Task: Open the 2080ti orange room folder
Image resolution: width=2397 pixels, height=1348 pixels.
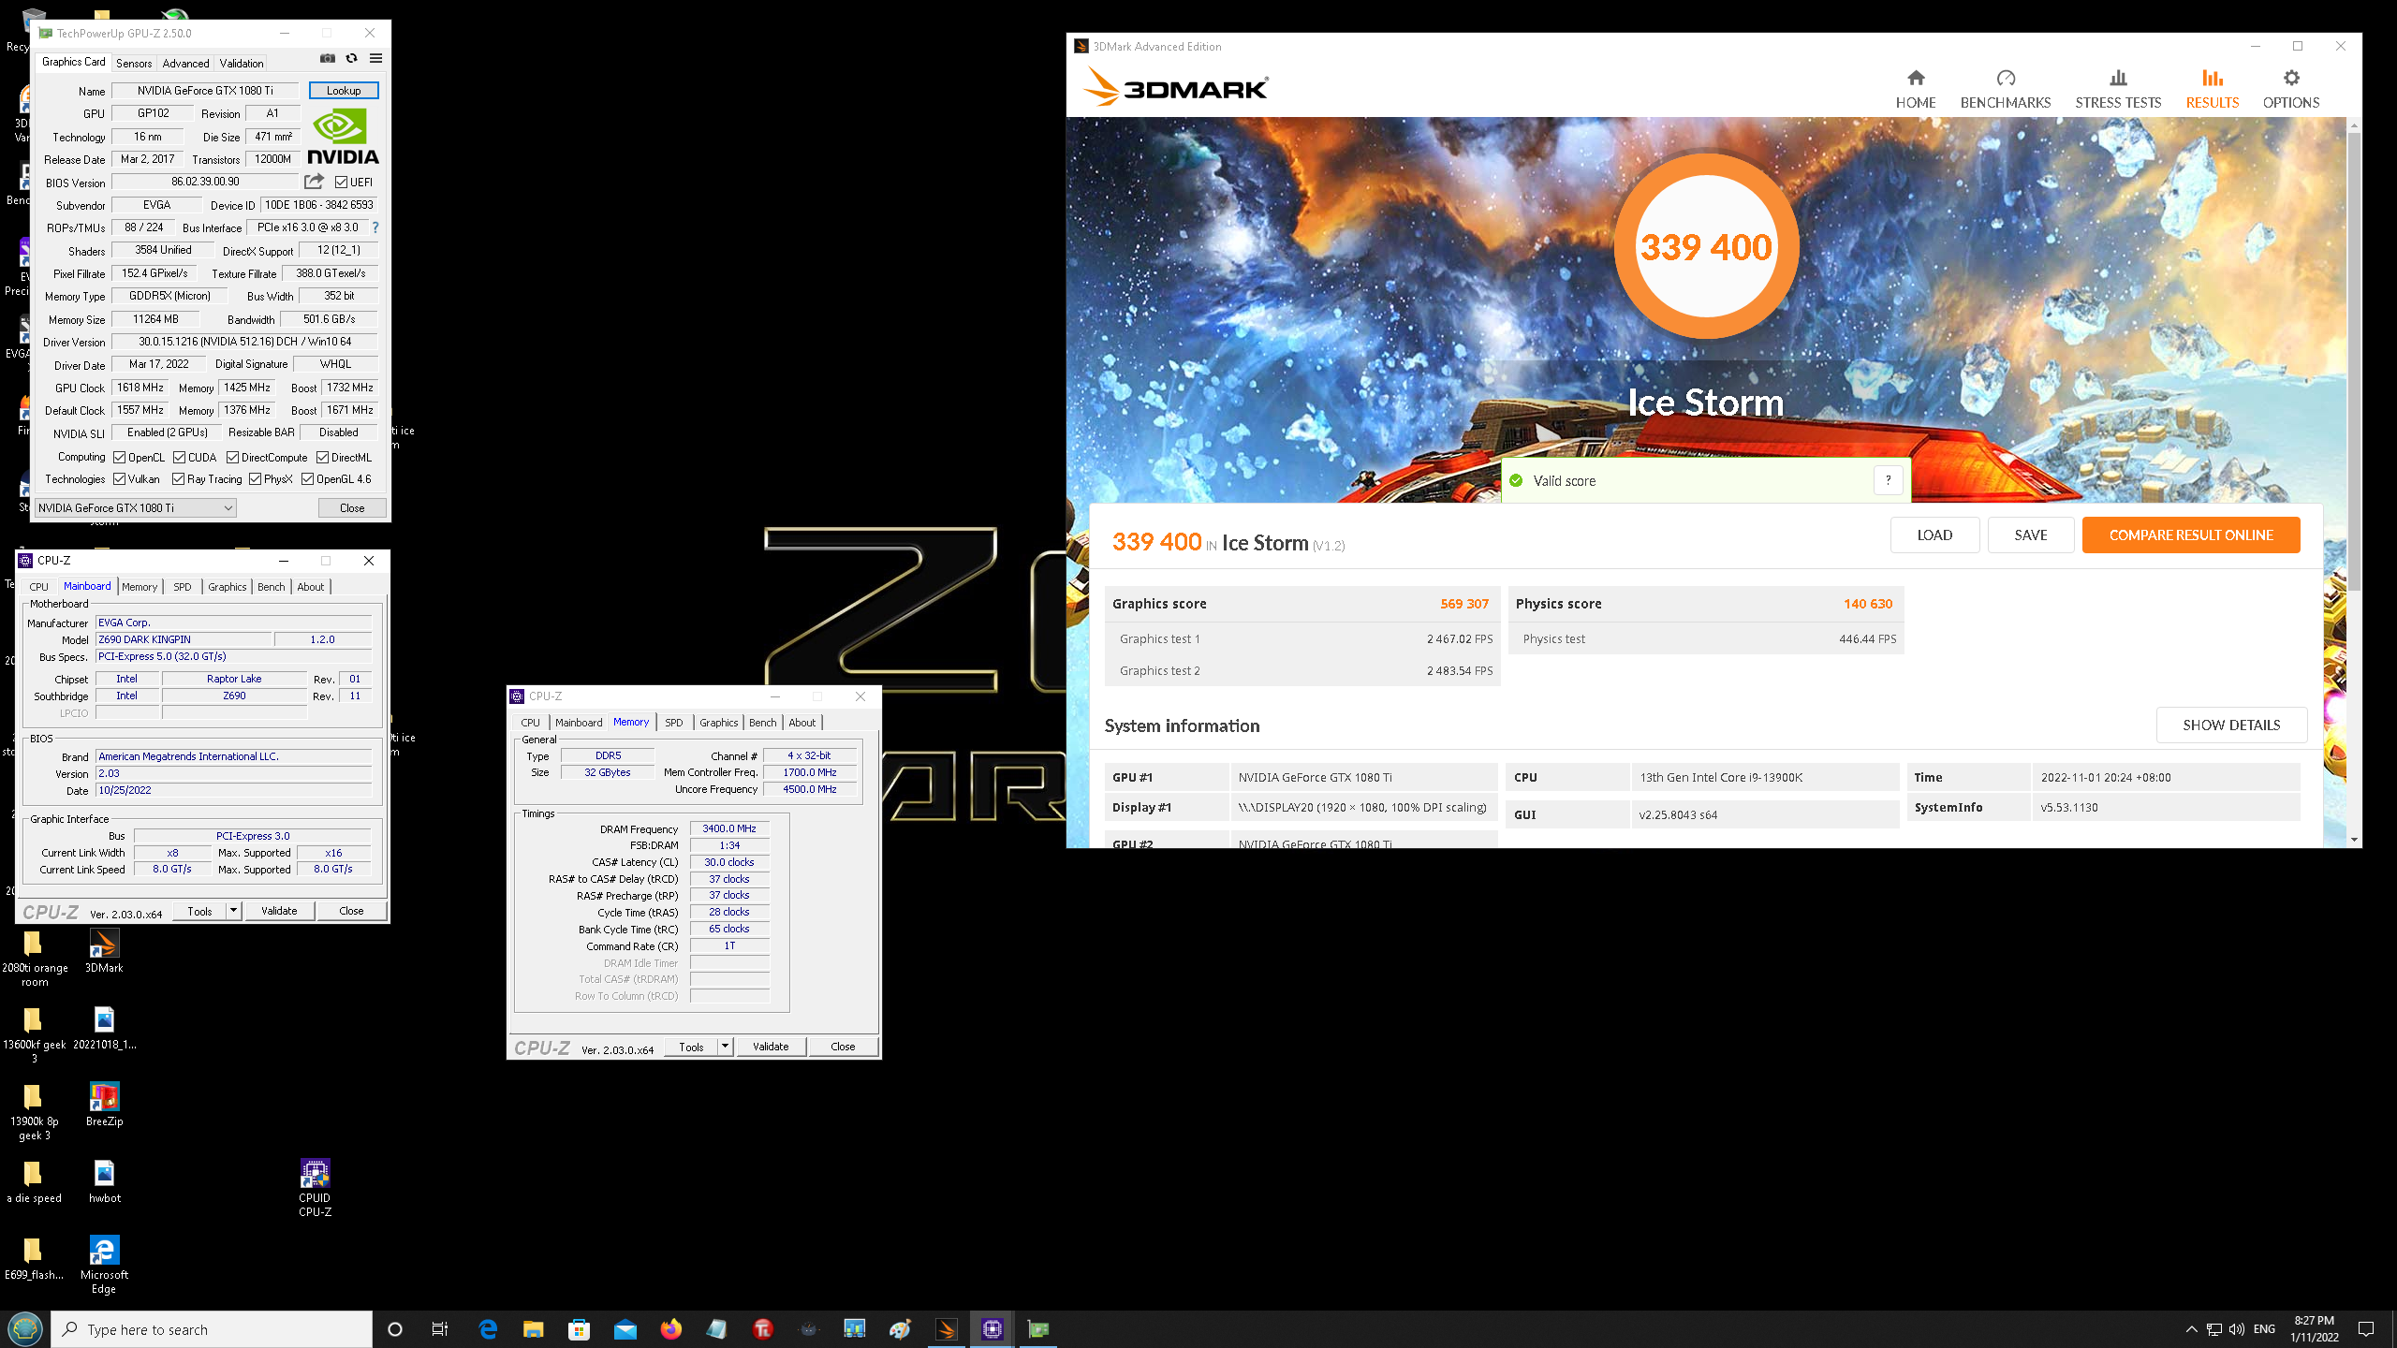Action: (35, 959)
